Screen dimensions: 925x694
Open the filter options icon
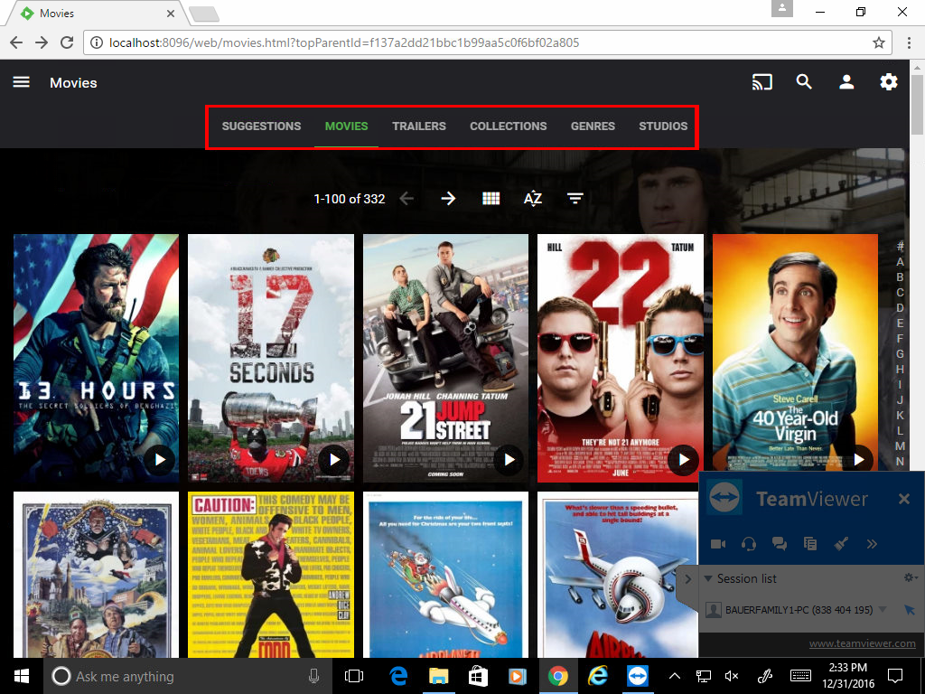click(x=575, y=199)
